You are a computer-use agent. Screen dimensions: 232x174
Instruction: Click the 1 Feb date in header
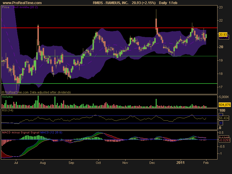[x=173, y=3]
